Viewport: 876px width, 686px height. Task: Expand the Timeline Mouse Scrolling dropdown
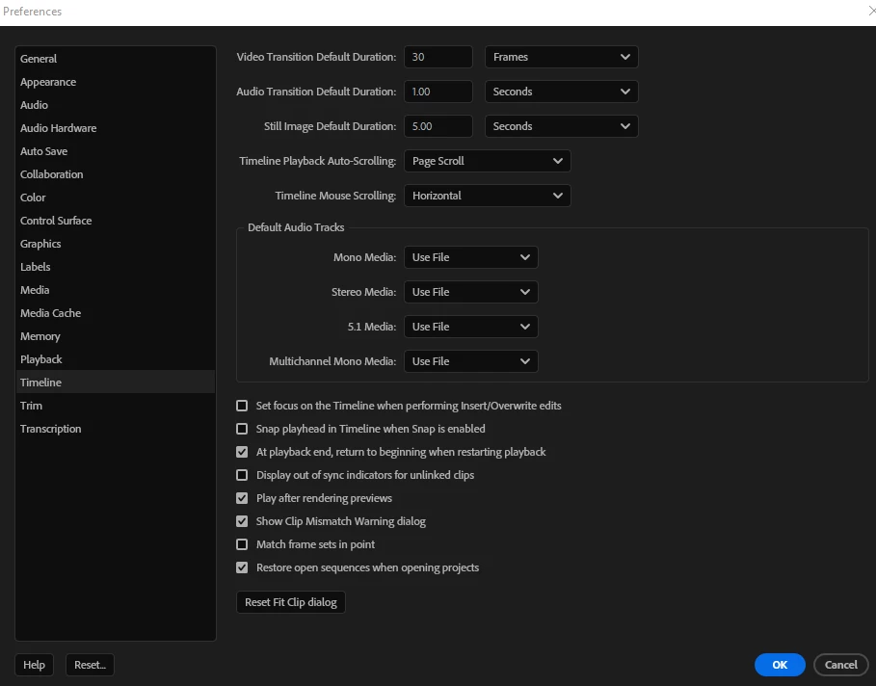[x=488, y=196]
